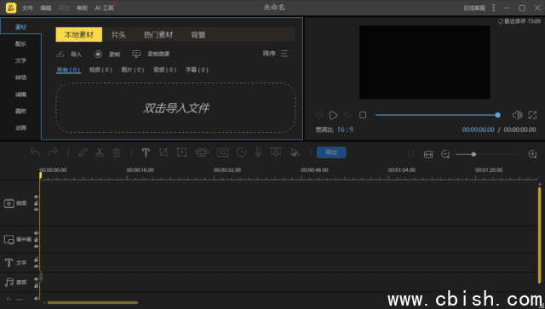This screenshot has height=309, width=545.
Task: Set clip duration with clock icon
Action: [x=242, y=152]
